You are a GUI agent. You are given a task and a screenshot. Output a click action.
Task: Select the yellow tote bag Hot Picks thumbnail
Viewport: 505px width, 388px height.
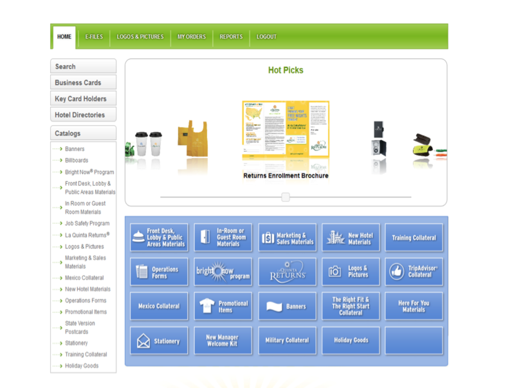(193, 138)
